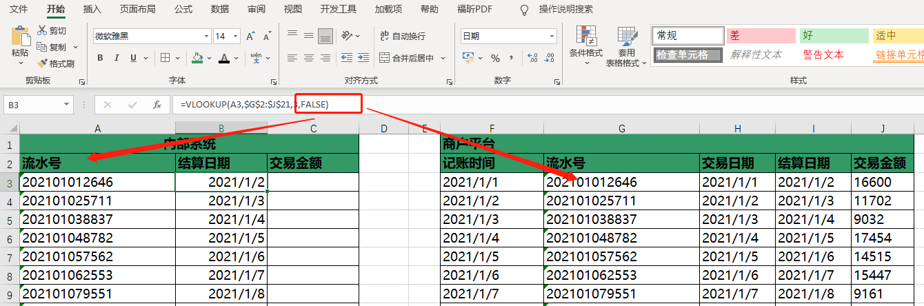Open the font name dropdown 微软雅黑

pyautogui.click(x=207, y=36)
